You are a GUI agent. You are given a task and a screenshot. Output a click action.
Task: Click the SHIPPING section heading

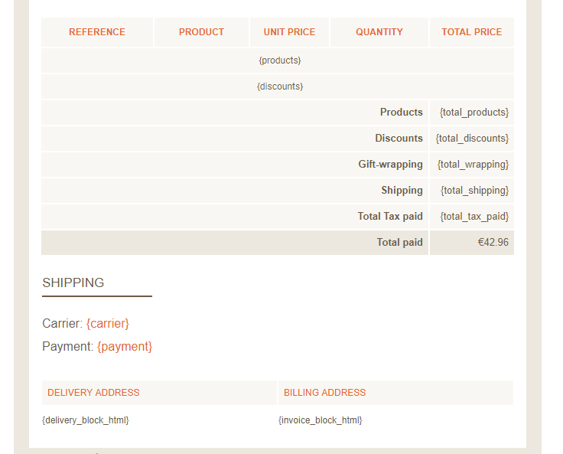(x=73, y=283)
